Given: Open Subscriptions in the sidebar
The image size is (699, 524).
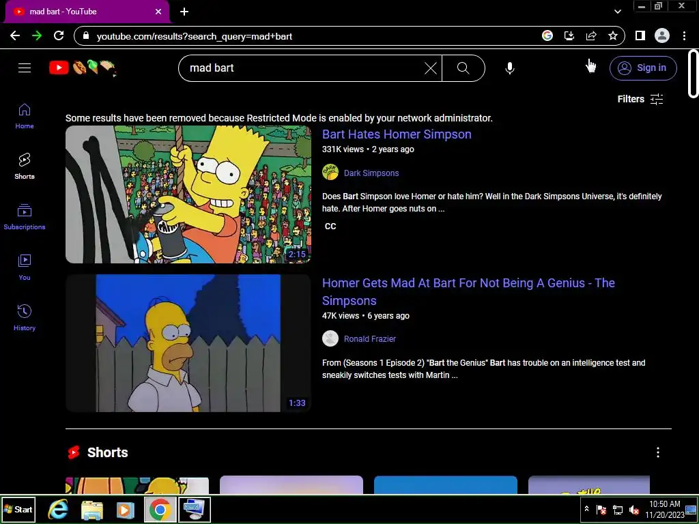Looking at the screenshot, I should click(25, 217).
